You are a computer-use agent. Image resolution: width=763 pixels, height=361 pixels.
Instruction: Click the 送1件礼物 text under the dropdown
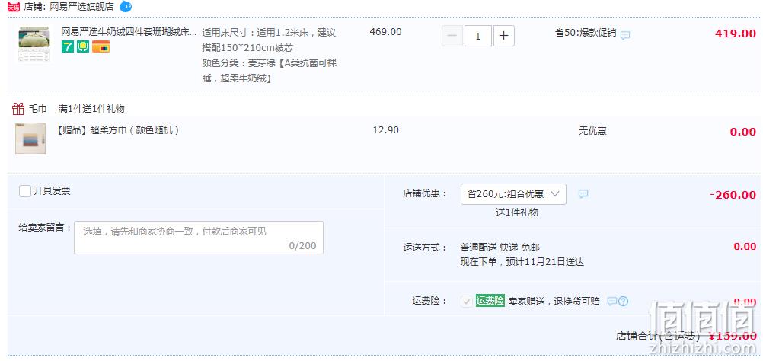click(x=517, y=212)
